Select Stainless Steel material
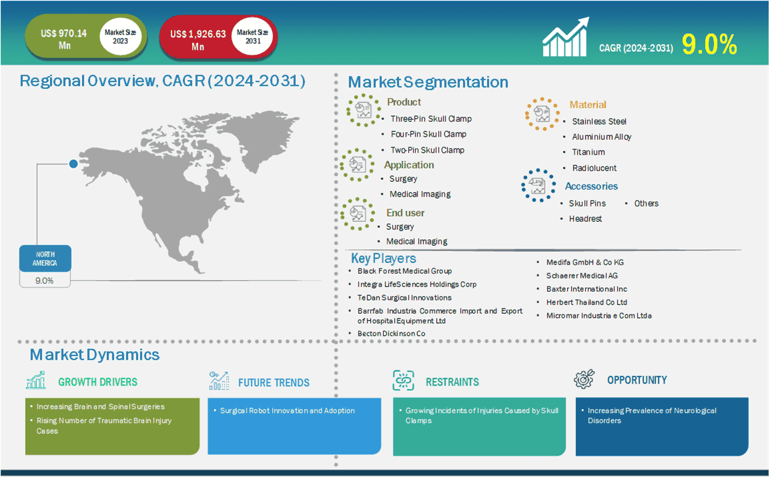This screenshot has width=770, height=477. 599,121
